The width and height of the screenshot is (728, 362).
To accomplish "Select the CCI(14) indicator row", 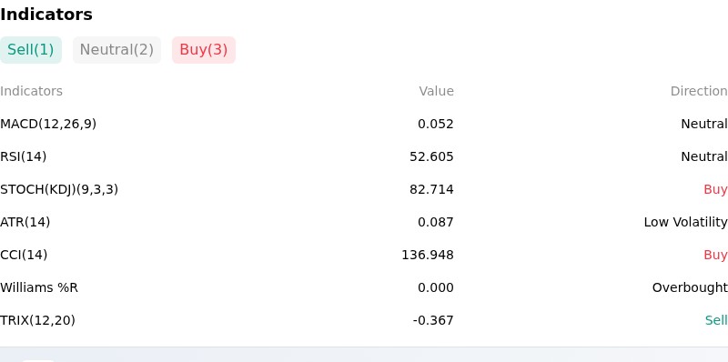I will click(364, 255).
